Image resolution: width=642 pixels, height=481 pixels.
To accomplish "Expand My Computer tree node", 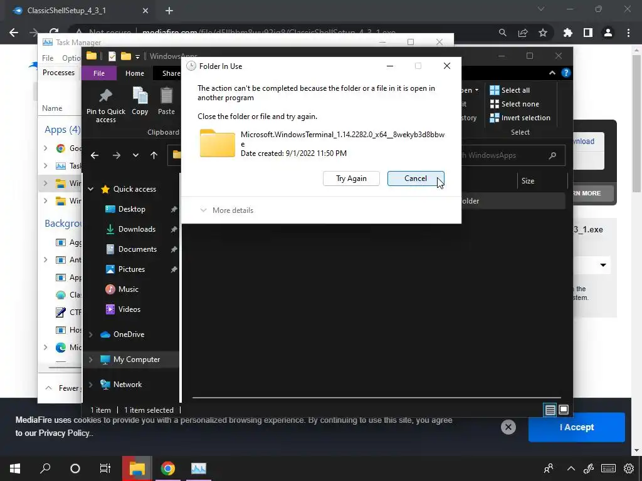I will click(x=91, y=359).
